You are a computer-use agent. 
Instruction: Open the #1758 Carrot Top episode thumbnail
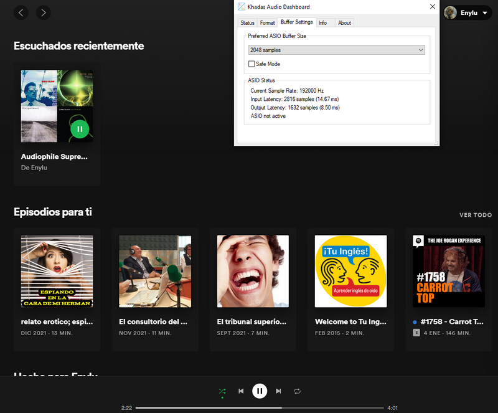pyautogui.click(x=449, y=271)
